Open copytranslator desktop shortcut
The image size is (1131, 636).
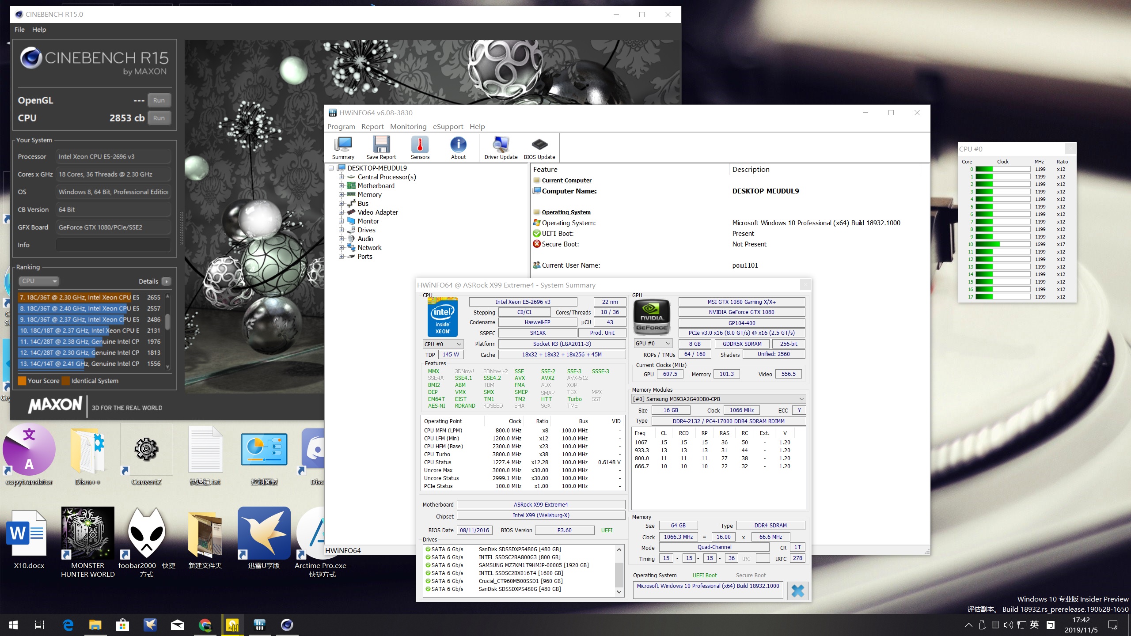[29, 455]
